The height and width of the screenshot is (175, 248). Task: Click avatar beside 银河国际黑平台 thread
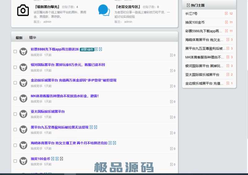(24, 67)
